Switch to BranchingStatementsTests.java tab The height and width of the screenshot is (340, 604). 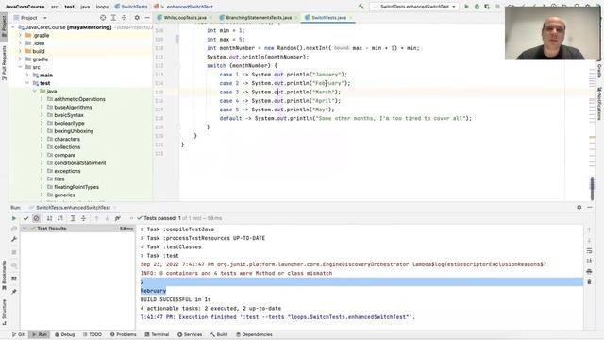point(259,18)
